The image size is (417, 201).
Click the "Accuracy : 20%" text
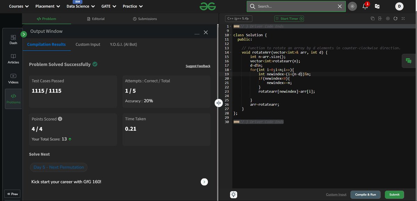pos(139,101)
